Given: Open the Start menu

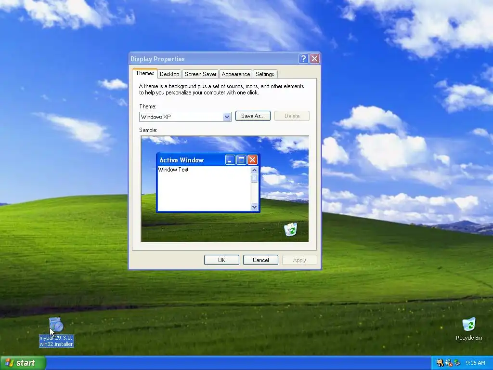Looking at the screenshot, I should pos(23,363).
